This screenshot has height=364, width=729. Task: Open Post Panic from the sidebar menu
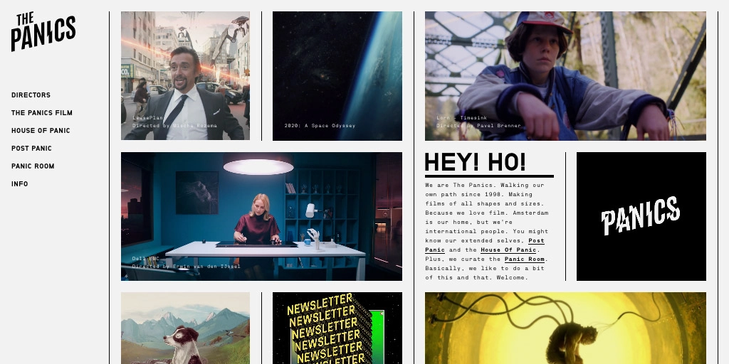(31, 149)
